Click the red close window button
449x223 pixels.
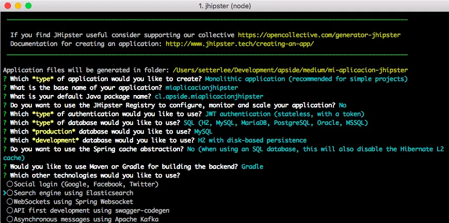point(8,6)
